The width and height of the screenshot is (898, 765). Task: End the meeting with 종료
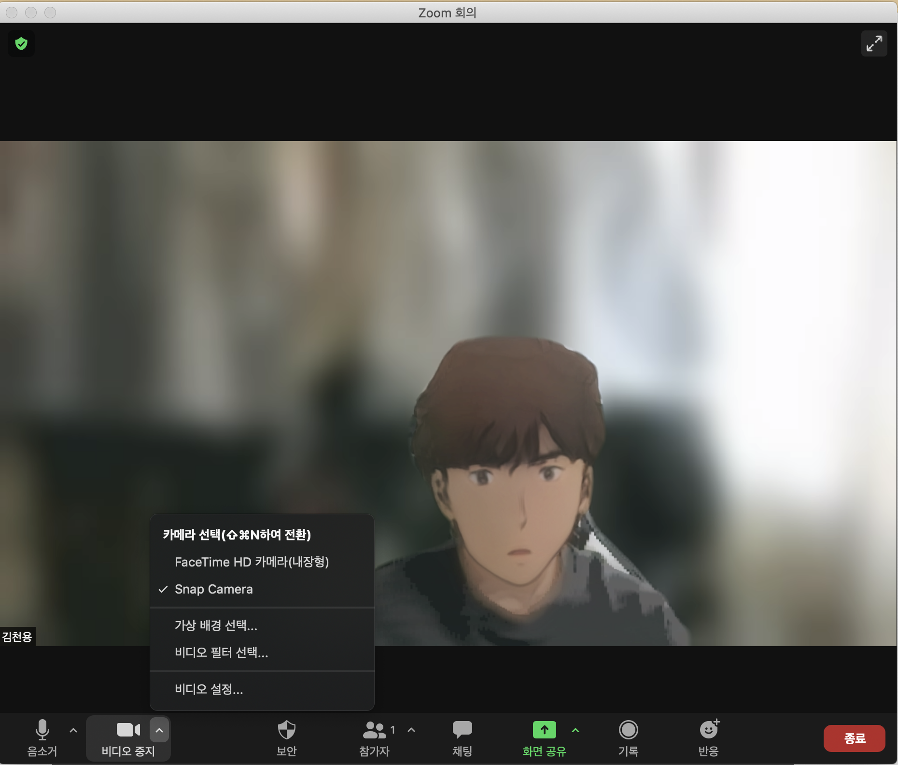click(x=855, y=738)
